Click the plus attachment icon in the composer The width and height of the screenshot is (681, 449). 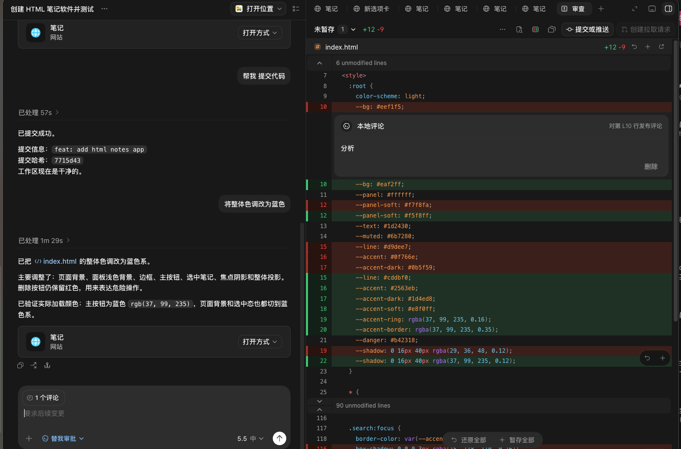click(29, 438)
